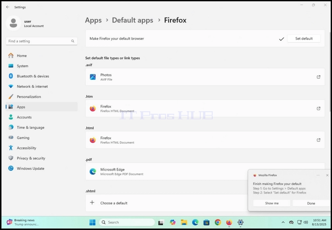This screenshot has height=230, width=332.
Task: Select the Firefox icon in the .html row
Action: 93,140
